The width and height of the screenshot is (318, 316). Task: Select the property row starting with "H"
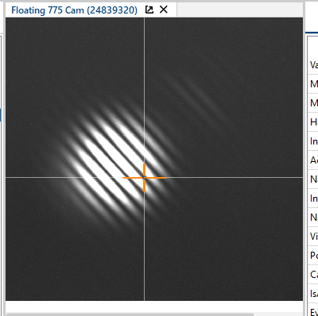[x=313, y=122]
